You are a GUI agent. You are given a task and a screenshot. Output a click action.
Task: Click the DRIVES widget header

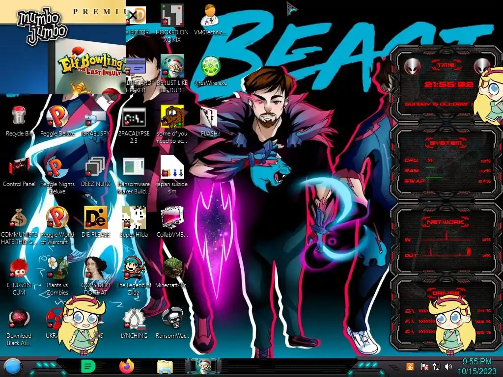(x=445, y=293)
